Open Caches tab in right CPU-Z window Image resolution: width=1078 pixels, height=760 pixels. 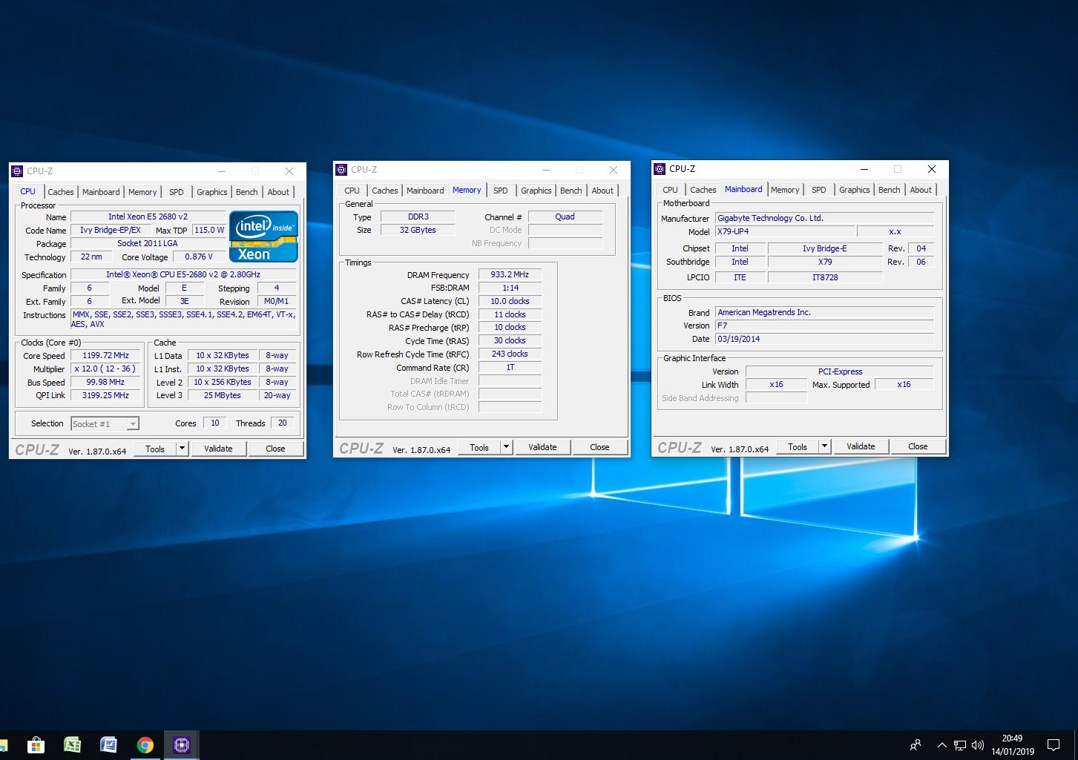(x=703, y=190)
